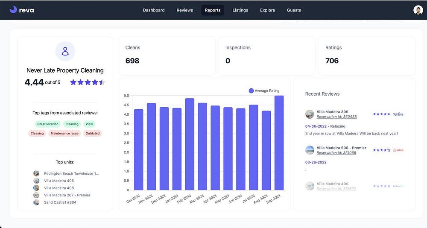Open the Explore tab
Screen dimensions: 427x228
(267, 10)
